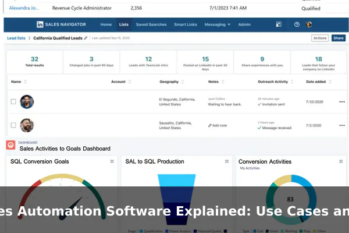Screen dimensions: 349x233
Task: Sort by Date added column arrows
Action: pyautogui.click(x=330, y=82)
